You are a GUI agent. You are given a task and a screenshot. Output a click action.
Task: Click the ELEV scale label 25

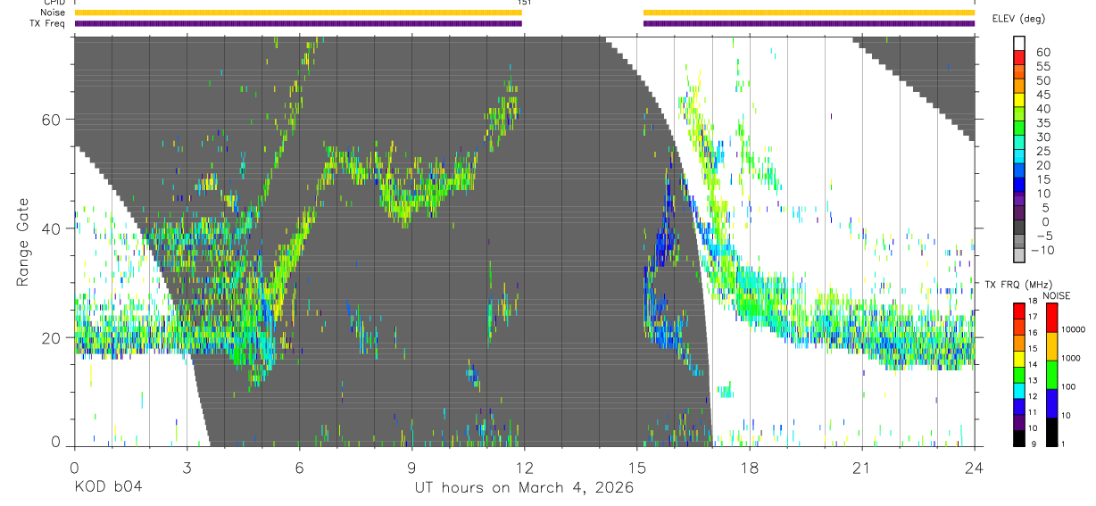click(1043, 151)
